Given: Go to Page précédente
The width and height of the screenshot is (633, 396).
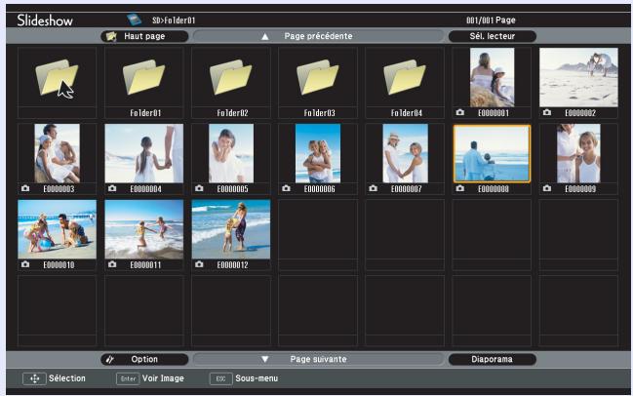Looking at the screenshot, I should pyautogui.click(x=318, y=36).
